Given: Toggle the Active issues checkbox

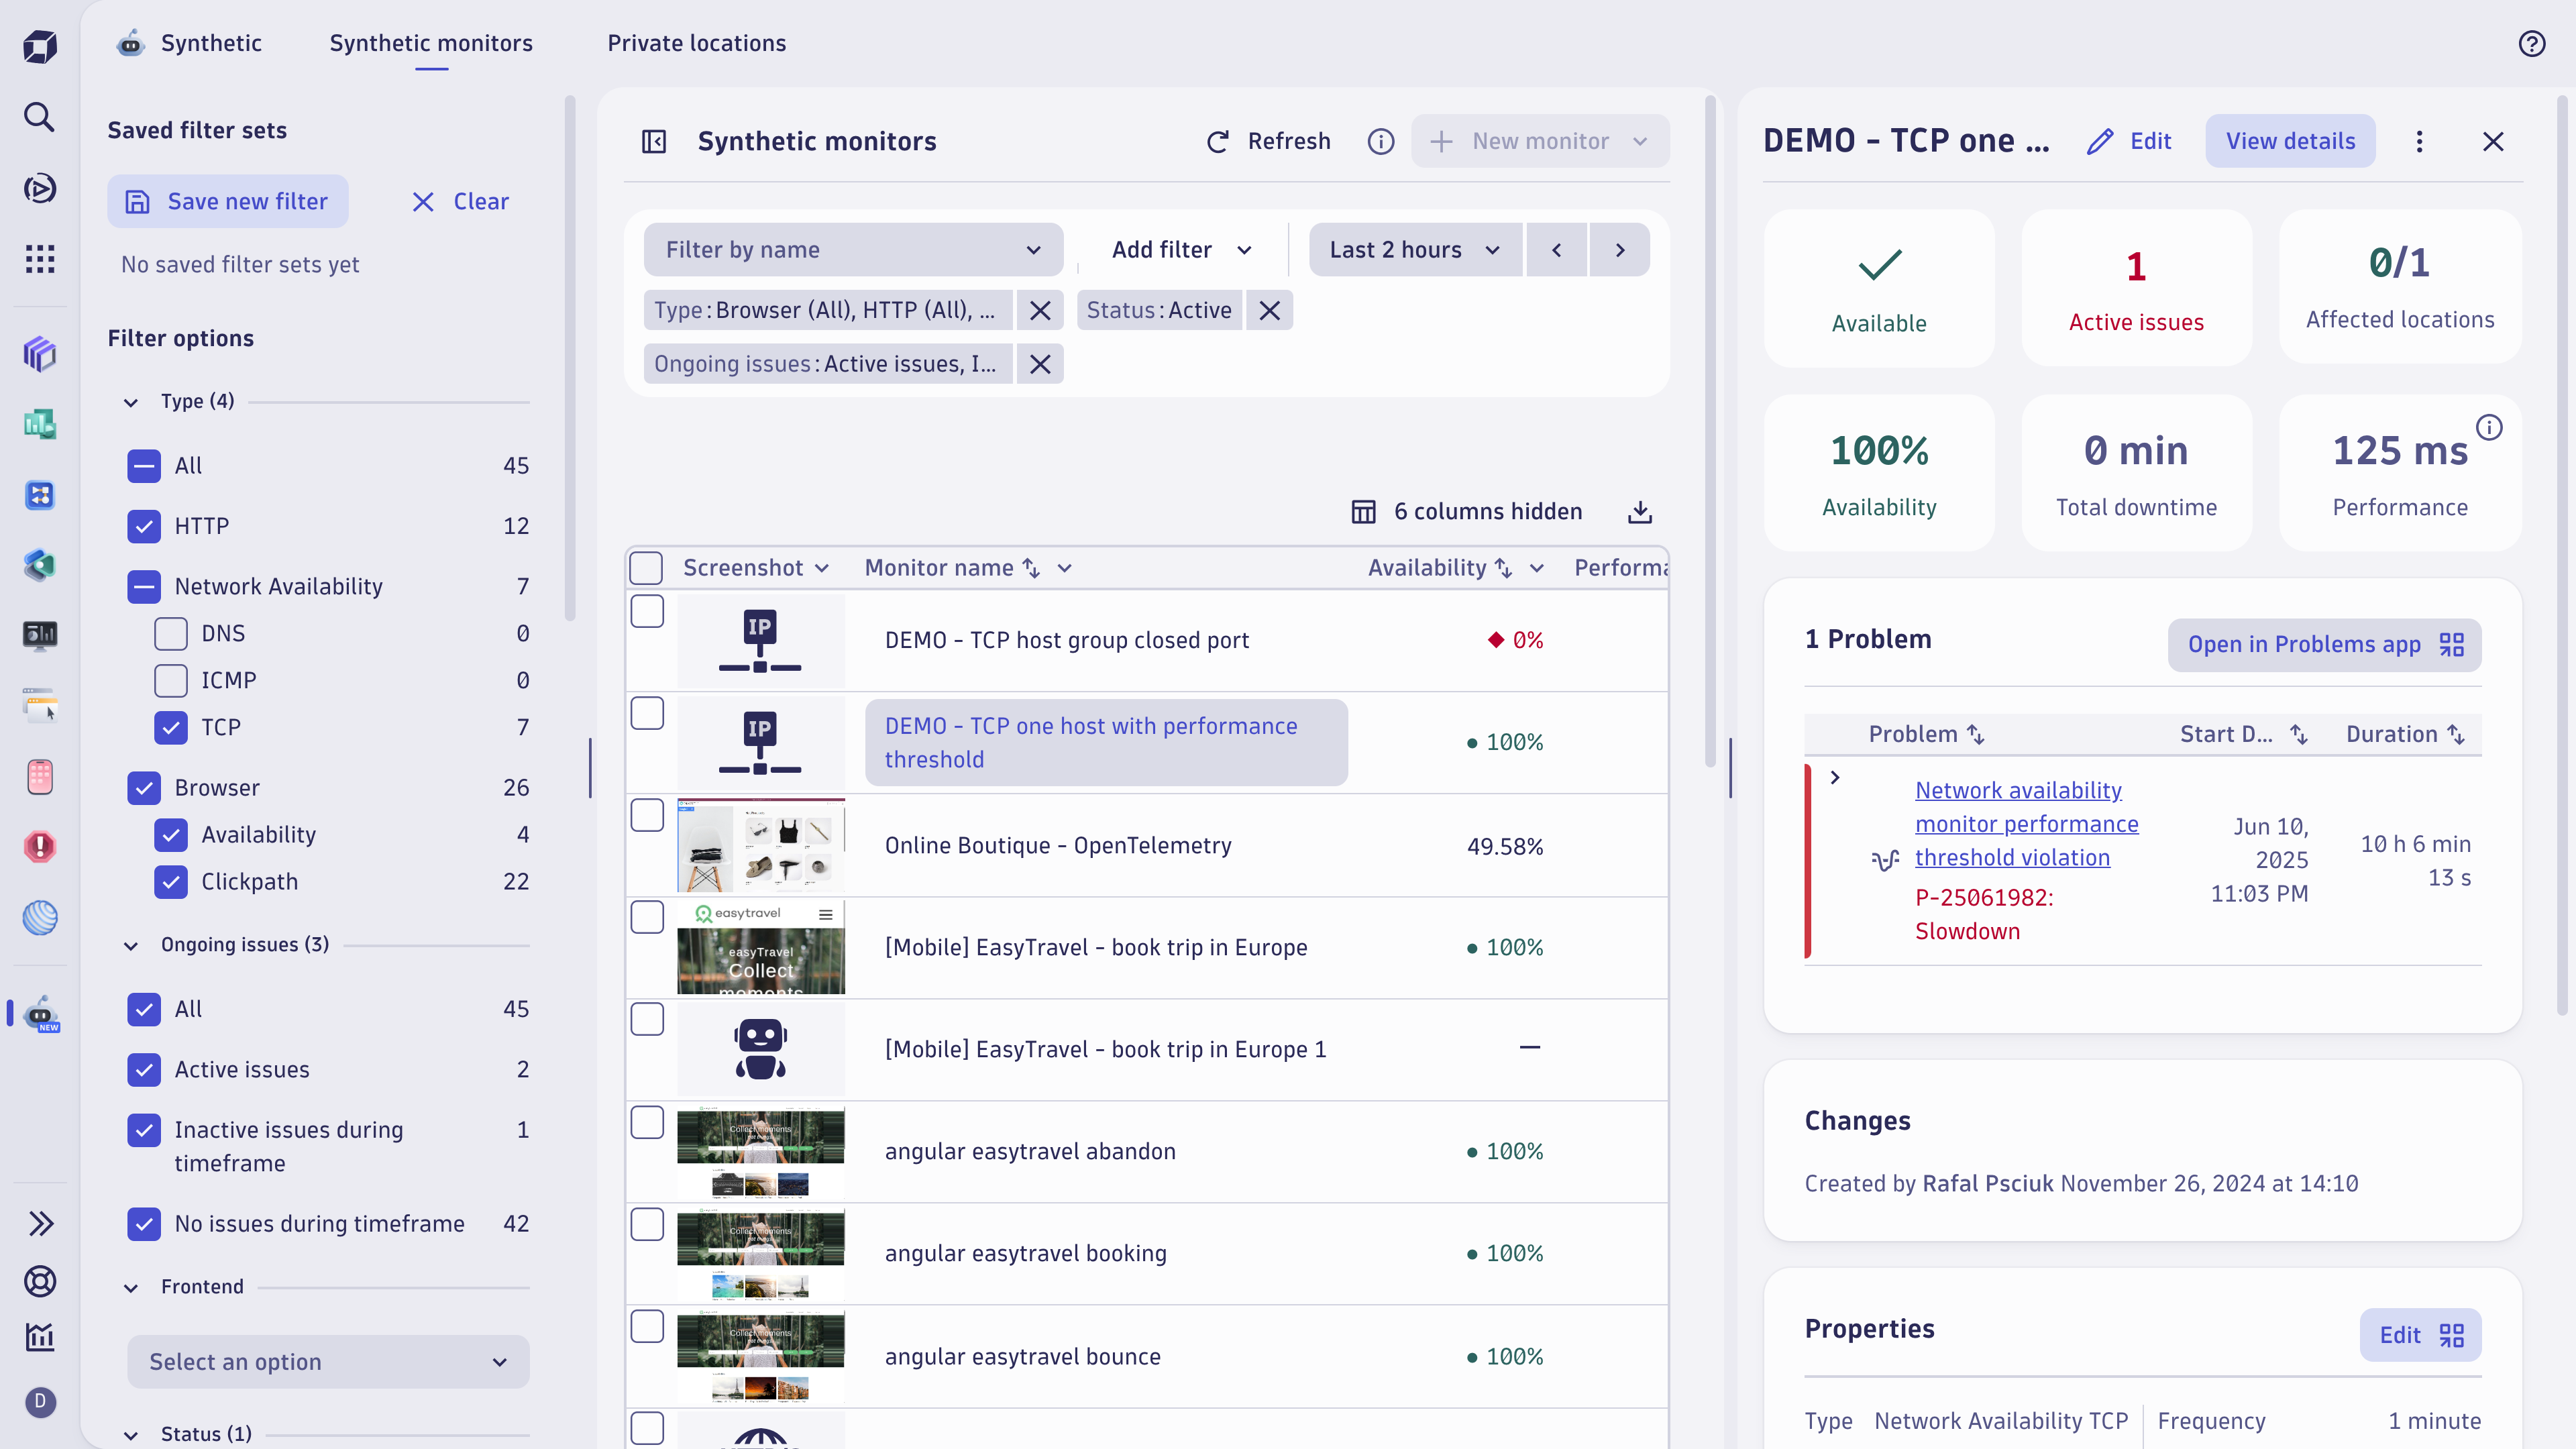Looking at the screenshot, I should [x=144, y=1069].
